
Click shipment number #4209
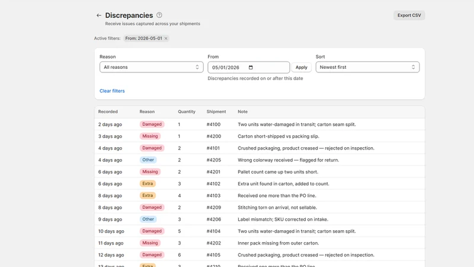[x=214, y=207]
